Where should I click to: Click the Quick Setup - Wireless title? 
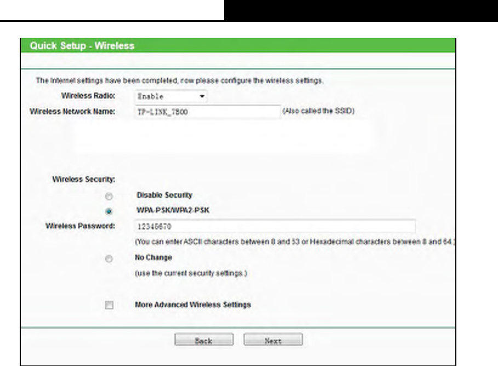click(x=82, y=45)
